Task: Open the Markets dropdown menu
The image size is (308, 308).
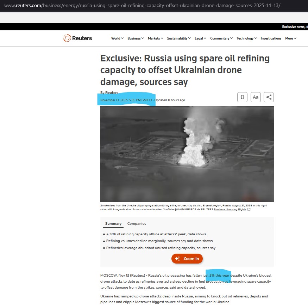Action: coord(155,38)
